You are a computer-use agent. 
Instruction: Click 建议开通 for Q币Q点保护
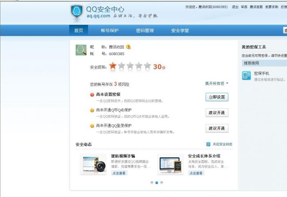click(217, 113)
